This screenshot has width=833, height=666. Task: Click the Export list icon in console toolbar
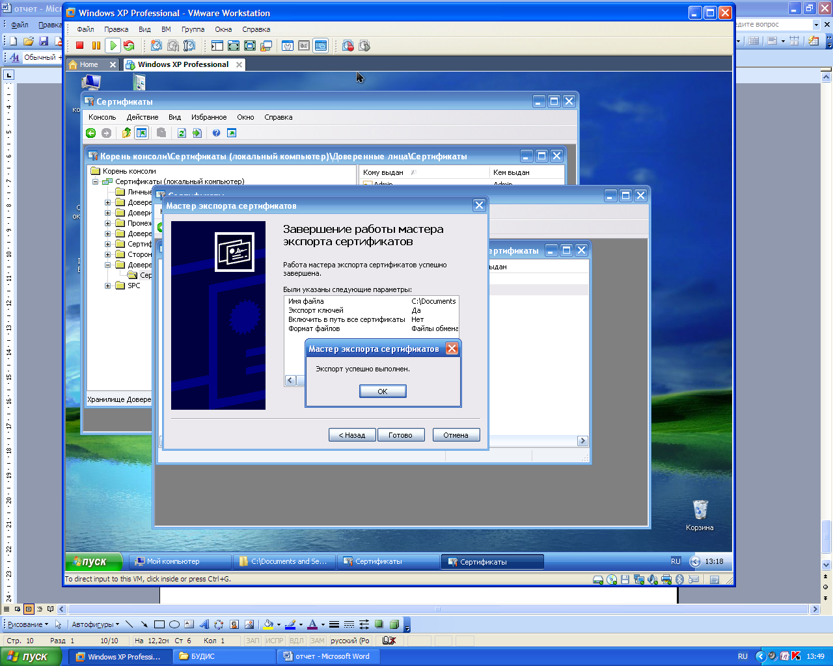pos(197,133)
